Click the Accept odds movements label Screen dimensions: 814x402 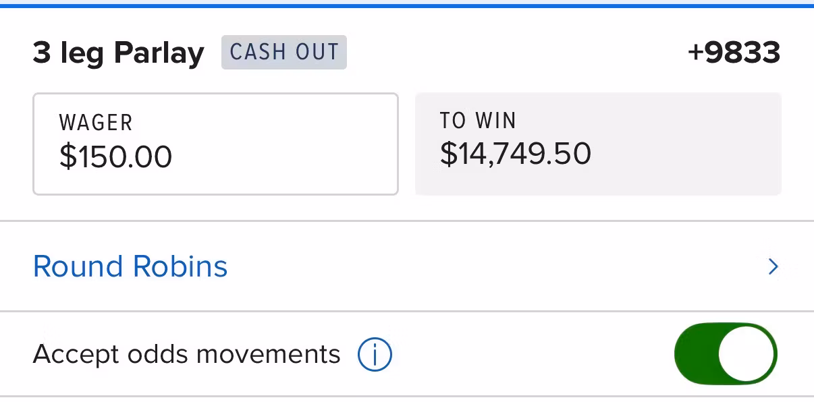click(x=187, y=354)
